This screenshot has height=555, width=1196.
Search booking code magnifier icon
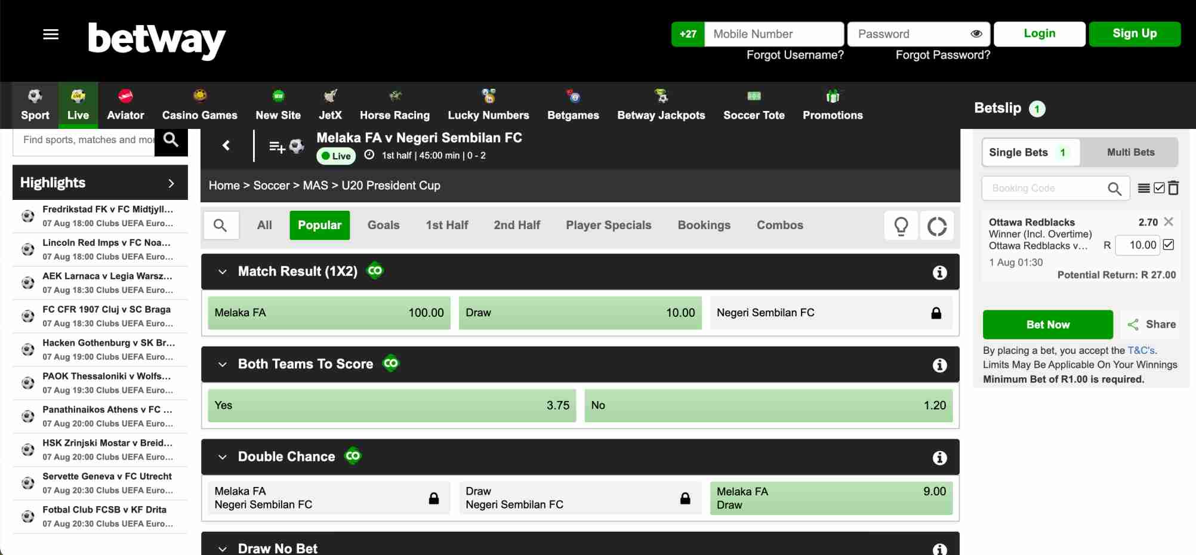(1114, 189)
